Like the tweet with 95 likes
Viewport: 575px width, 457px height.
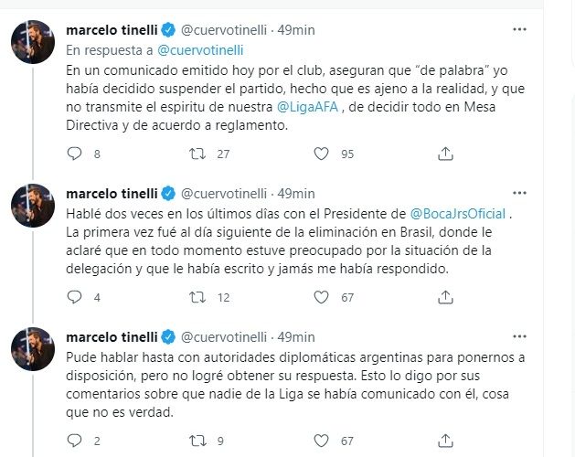pos(320,154)
